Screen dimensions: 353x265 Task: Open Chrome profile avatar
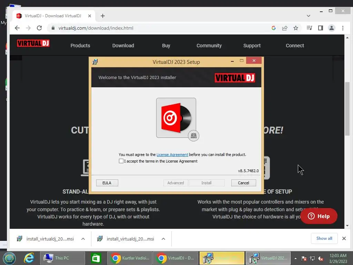pyautogui.click(x=331, y=28)
